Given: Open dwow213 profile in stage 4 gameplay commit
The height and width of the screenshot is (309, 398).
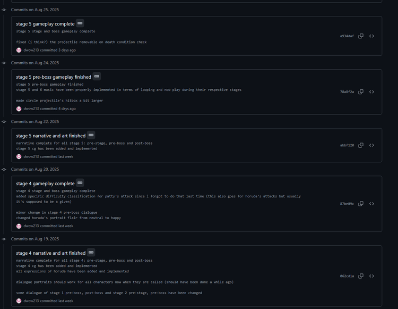Looking at the screenshot, I should 31,226.
